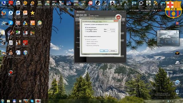Open the red Wolfenstein desktop icon
The height and width of the screenshot is (103, 183).
[x=25, y=43]
